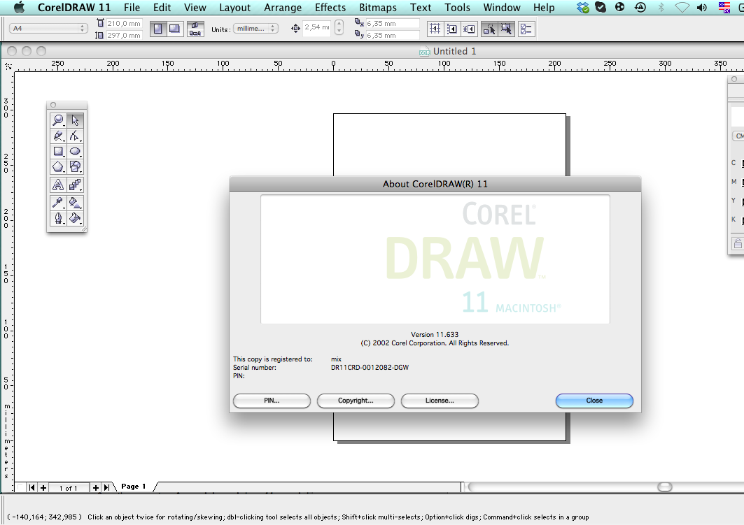Viewport: 744px width, 525px height.
Task: Select the Zoom tool in toolbox
Action: click(58, 120)
